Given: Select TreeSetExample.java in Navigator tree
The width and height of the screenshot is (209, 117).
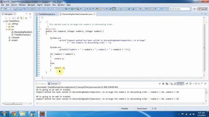Looking at the screenshot, I should tap(23, 35).
